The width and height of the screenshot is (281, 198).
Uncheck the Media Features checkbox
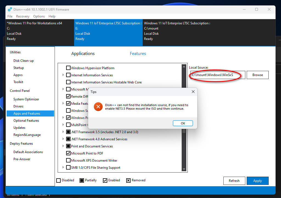pos(68,103)
